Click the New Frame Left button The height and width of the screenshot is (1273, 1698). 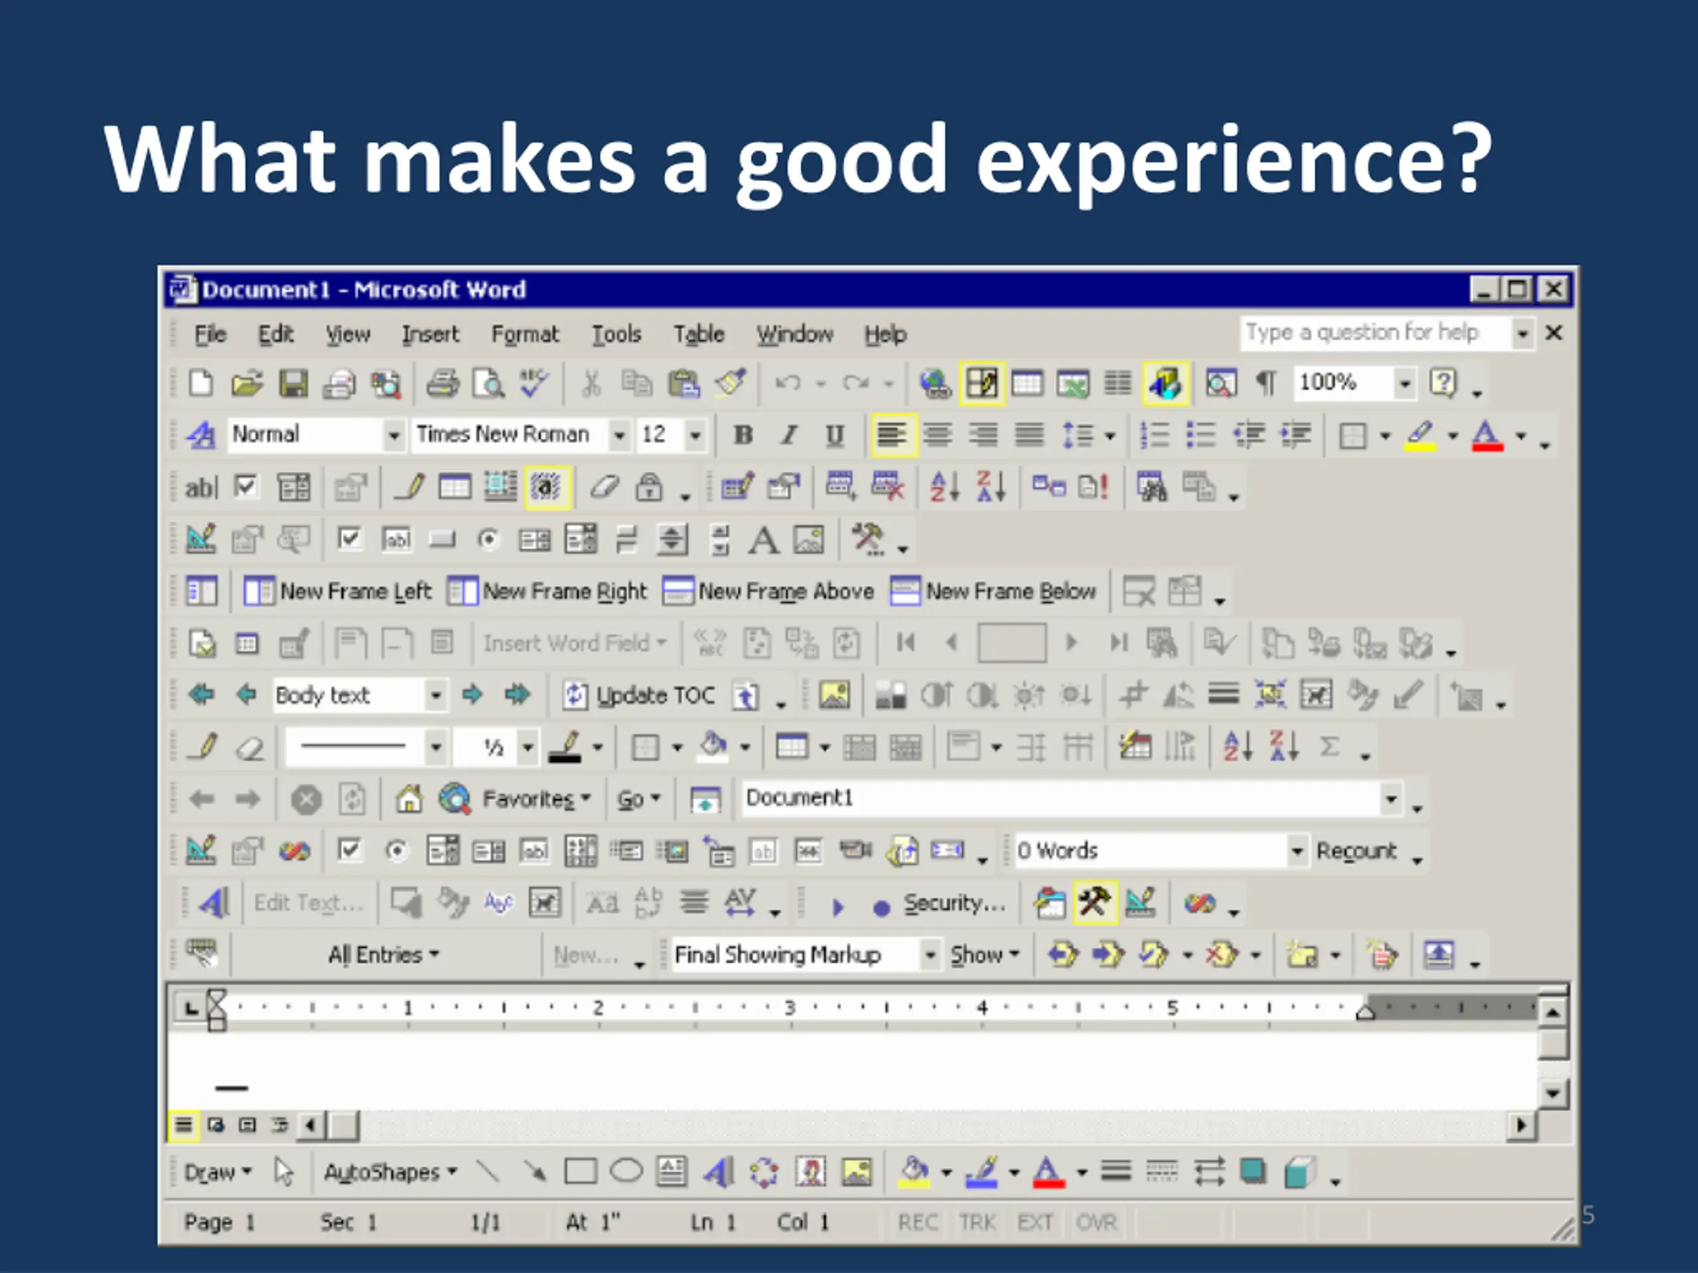(x=338, y=591)
